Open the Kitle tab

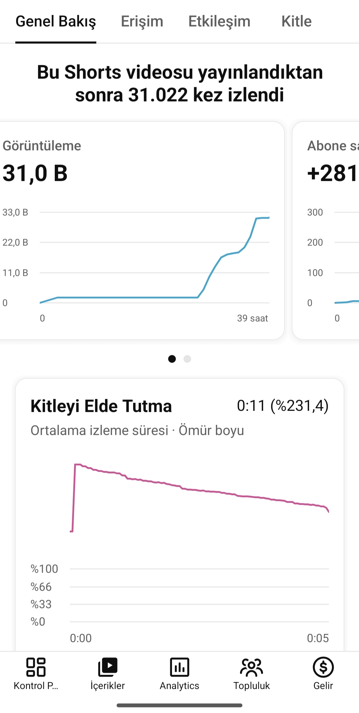[x=297, y=22]
